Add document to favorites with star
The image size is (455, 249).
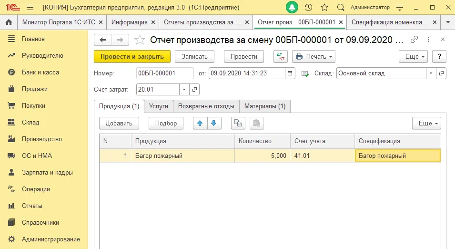[x=140, y=40]
